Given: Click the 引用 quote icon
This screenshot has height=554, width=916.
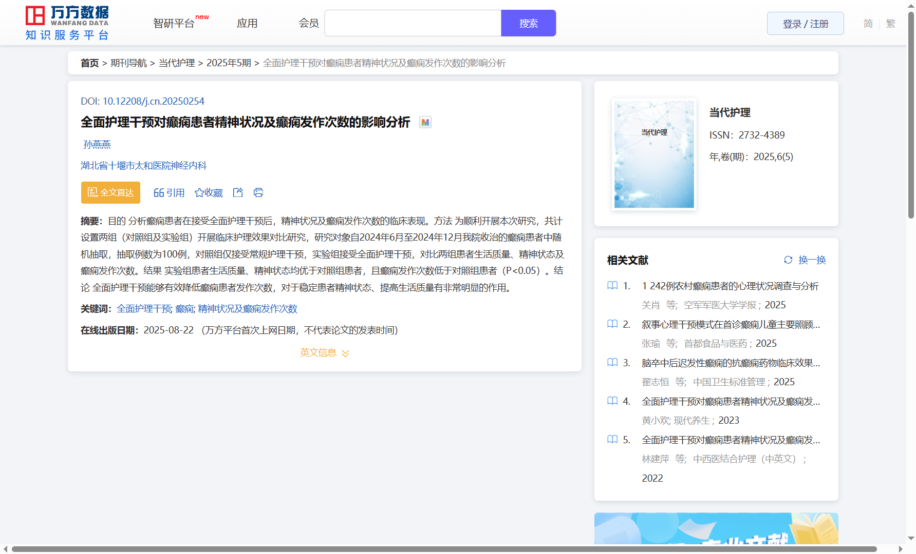Looking at the screenshot, I should pyautogui.click(x=159, y=192).
